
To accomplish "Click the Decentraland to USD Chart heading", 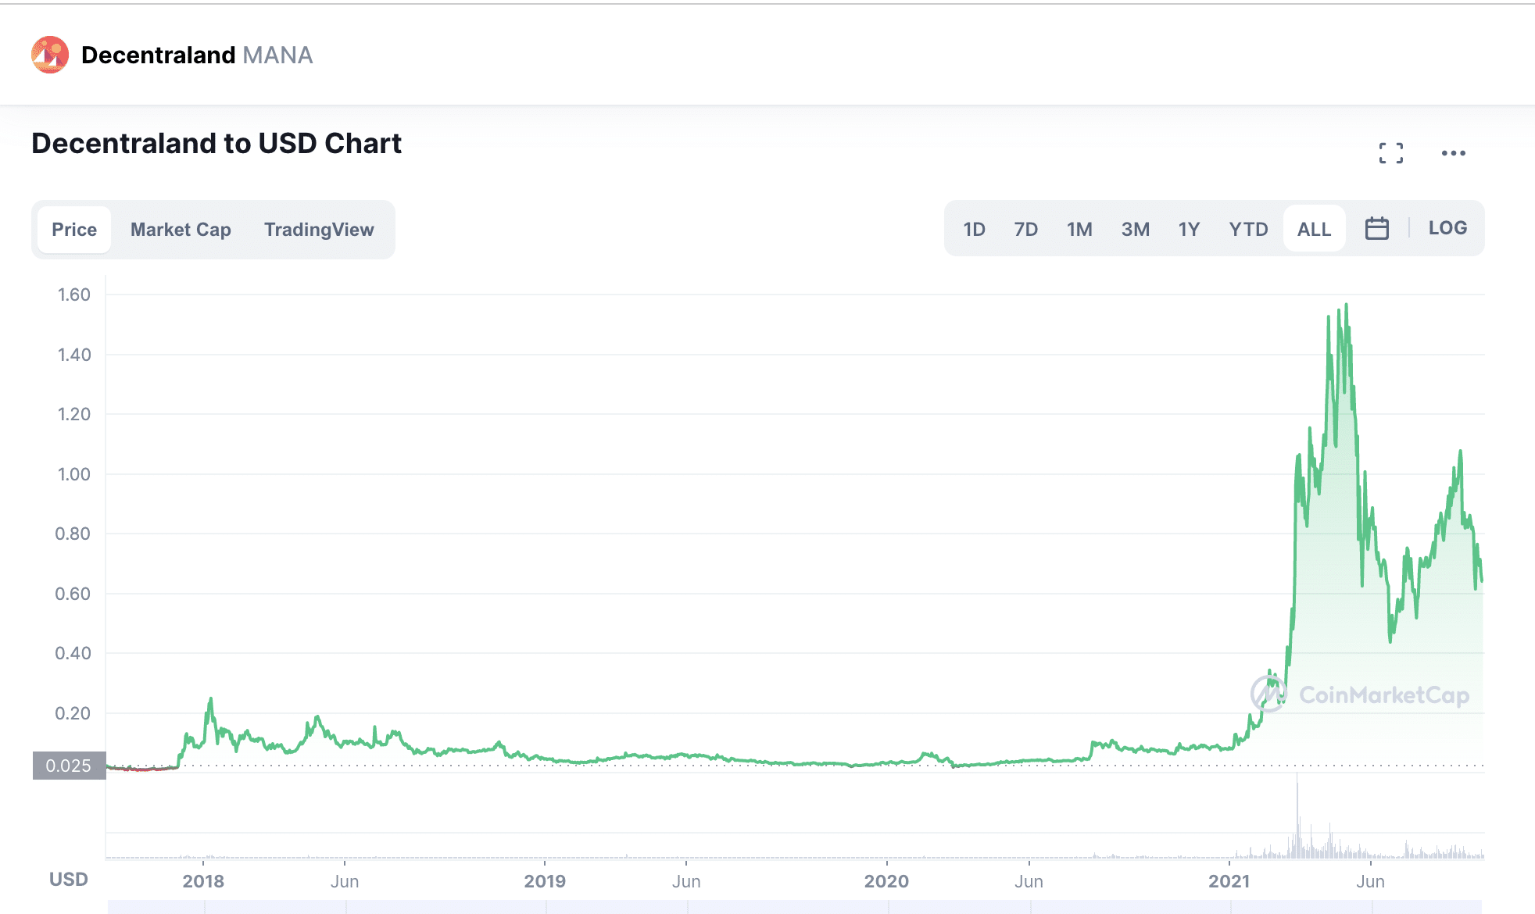I will [216, 144].
